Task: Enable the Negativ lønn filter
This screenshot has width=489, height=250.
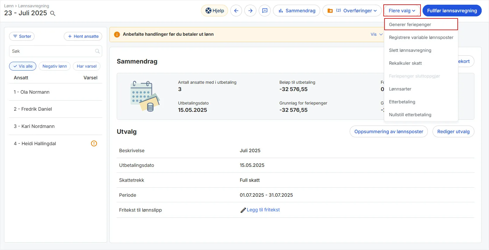Action: [54, 66]
